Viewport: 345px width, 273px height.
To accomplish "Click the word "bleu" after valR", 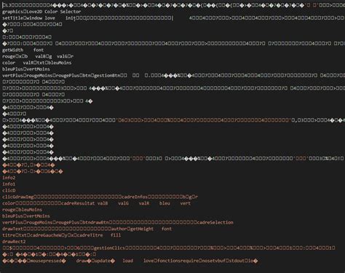I will [x=164, y=203].
